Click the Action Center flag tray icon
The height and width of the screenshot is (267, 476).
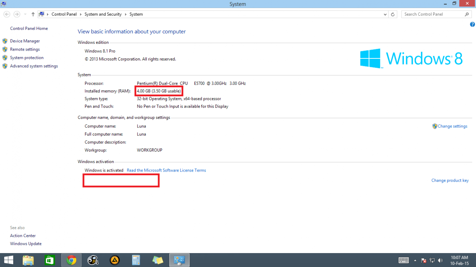(x=424, y=261)
